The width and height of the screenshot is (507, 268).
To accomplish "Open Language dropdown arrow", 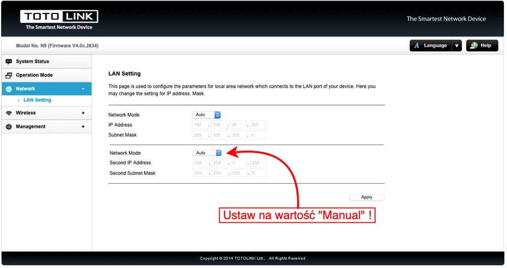I will coord(456,46).
